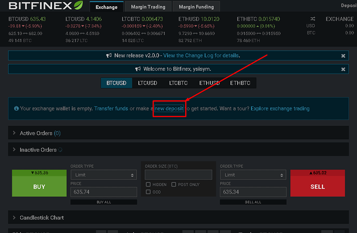Click the Bitfinex leaf logo
357x233 pixels.
click(x=79, y=5)
